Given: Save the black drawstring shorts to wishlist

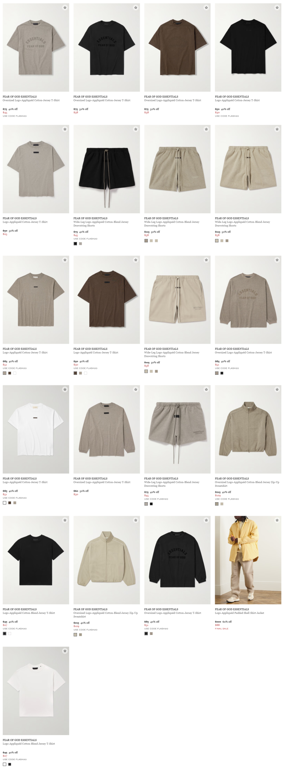Looking at the screenshot, I should point(136,129).
